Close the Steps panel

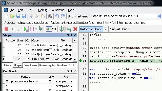pyautogui.click(x=75, y=35)
